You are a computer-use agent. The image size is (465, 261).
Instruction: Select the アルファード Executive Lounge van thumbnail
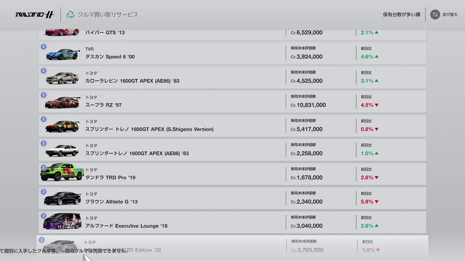tap(62, 221)
